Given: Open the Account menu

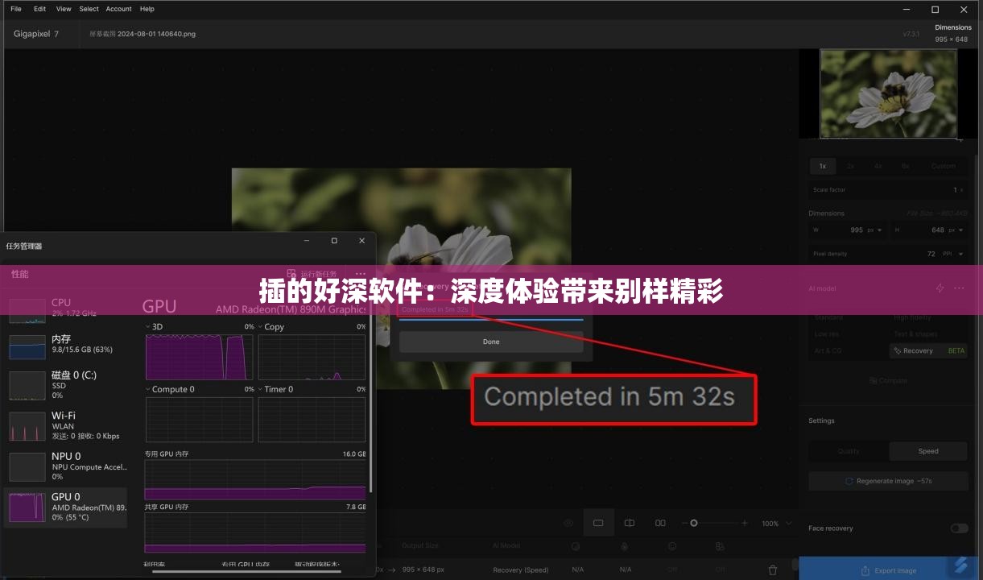Looking at the screenshot, I should (118, 9).
